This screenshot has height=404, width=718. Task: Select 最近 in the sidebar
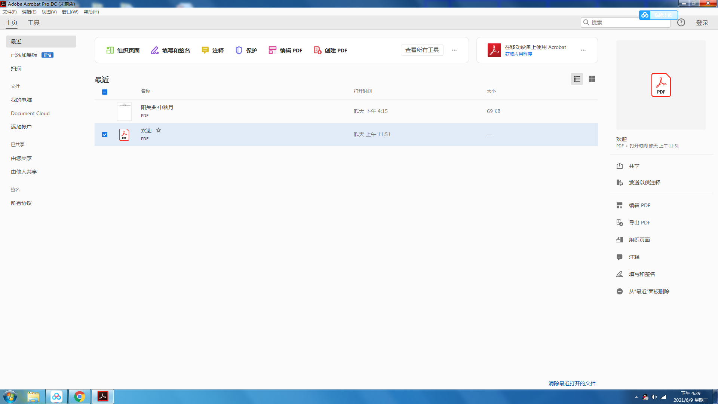[41, 42]
